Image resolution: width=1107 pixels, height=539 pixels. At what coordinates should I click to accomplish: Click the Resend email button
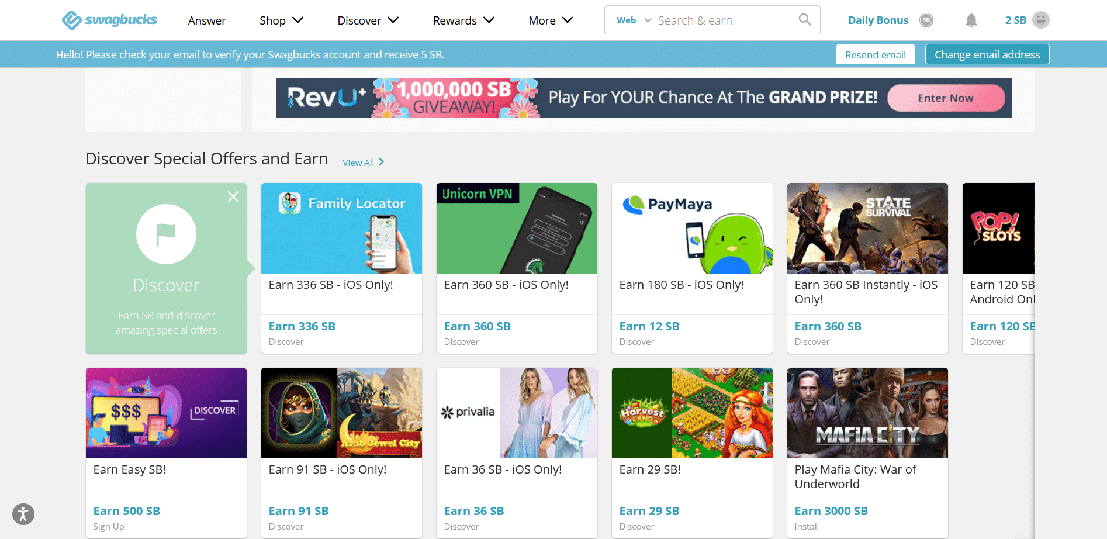(875, 54)
